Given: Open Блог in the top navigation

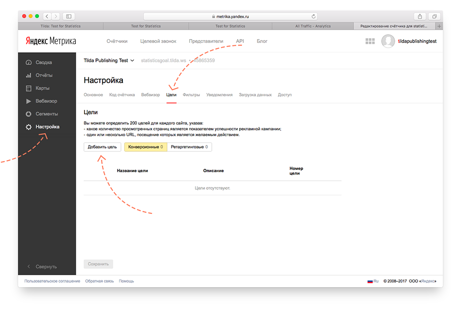Looking at the screenshot, I should pyautogui.click(x=262, y=41).
